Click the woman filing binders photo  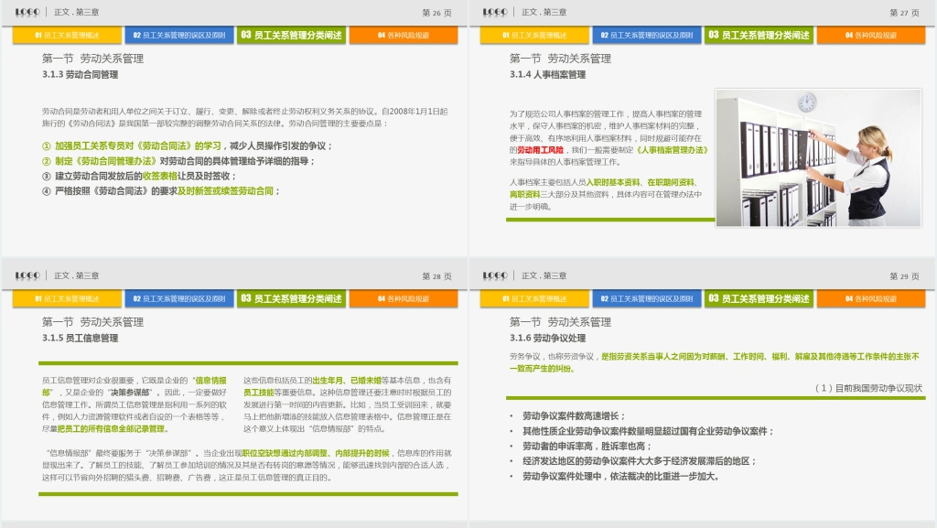818,157
